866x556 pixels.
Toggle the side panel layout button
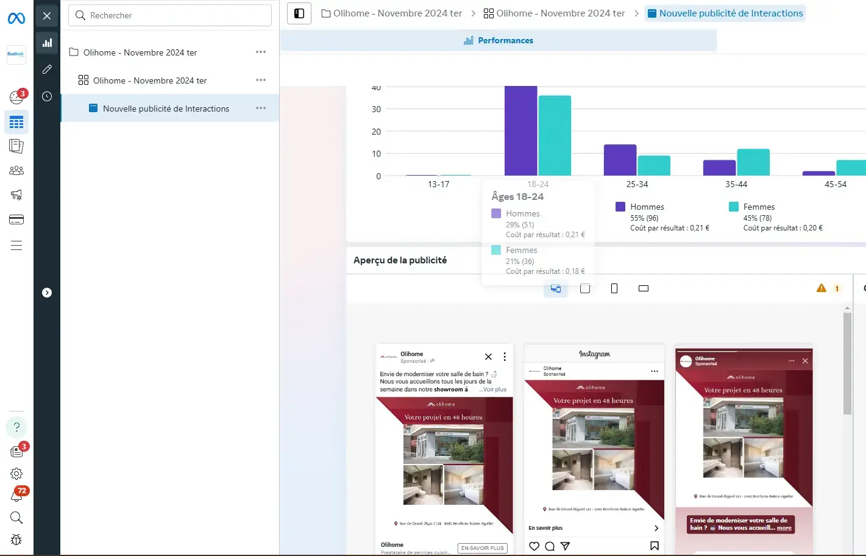click(x=299, y=13)
